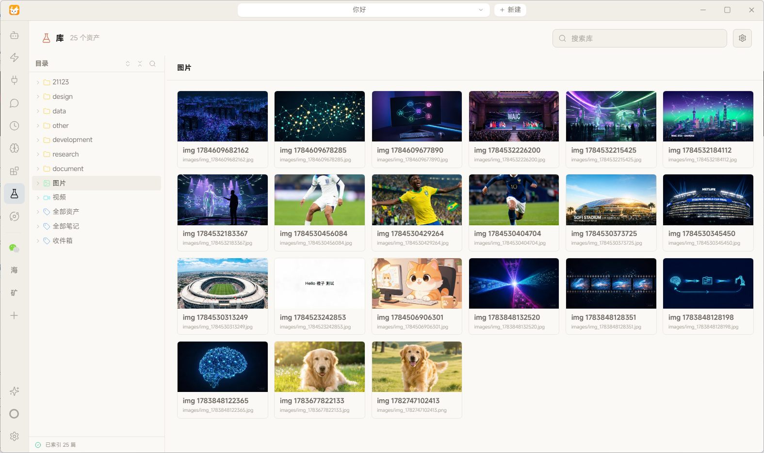Screen dimensions: 764x453
Task: Expand the data folder chevron
Action: [x=38, y=111]
